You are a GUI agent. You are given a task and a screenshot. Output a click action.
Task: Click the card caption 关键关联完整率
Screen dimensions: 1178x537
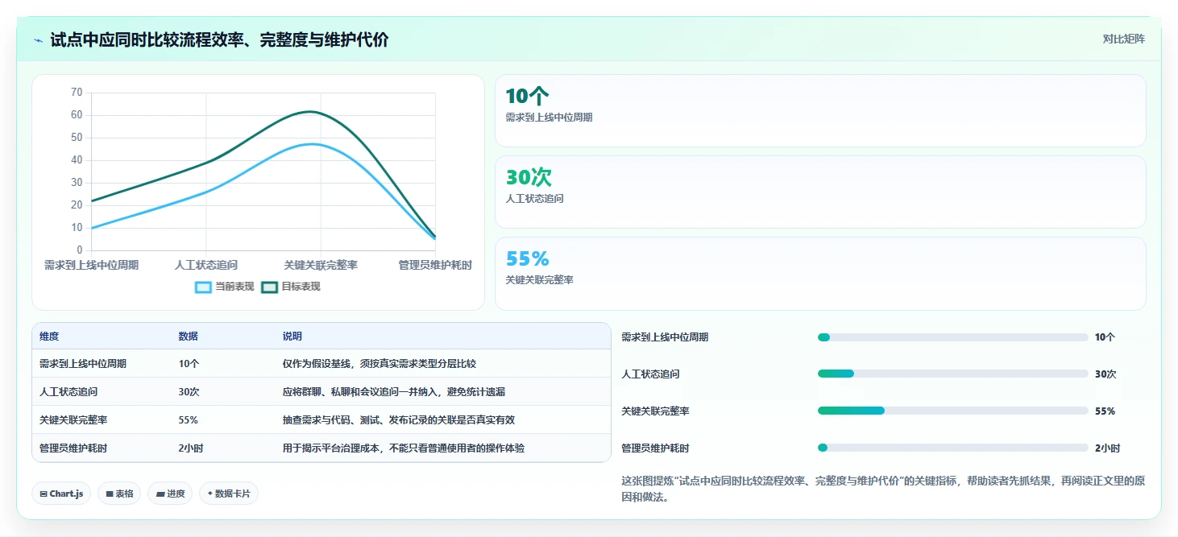[x=539, y=280]
